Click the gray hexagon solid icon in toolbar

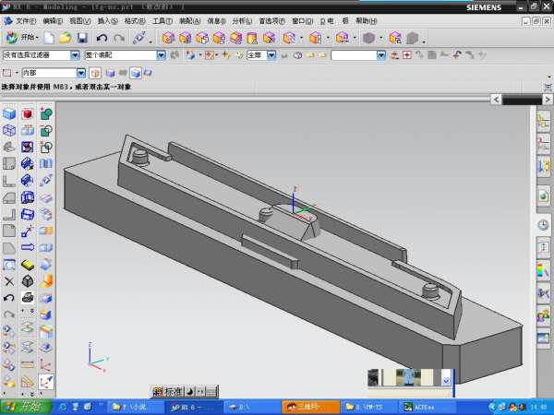tap(368, 38)
